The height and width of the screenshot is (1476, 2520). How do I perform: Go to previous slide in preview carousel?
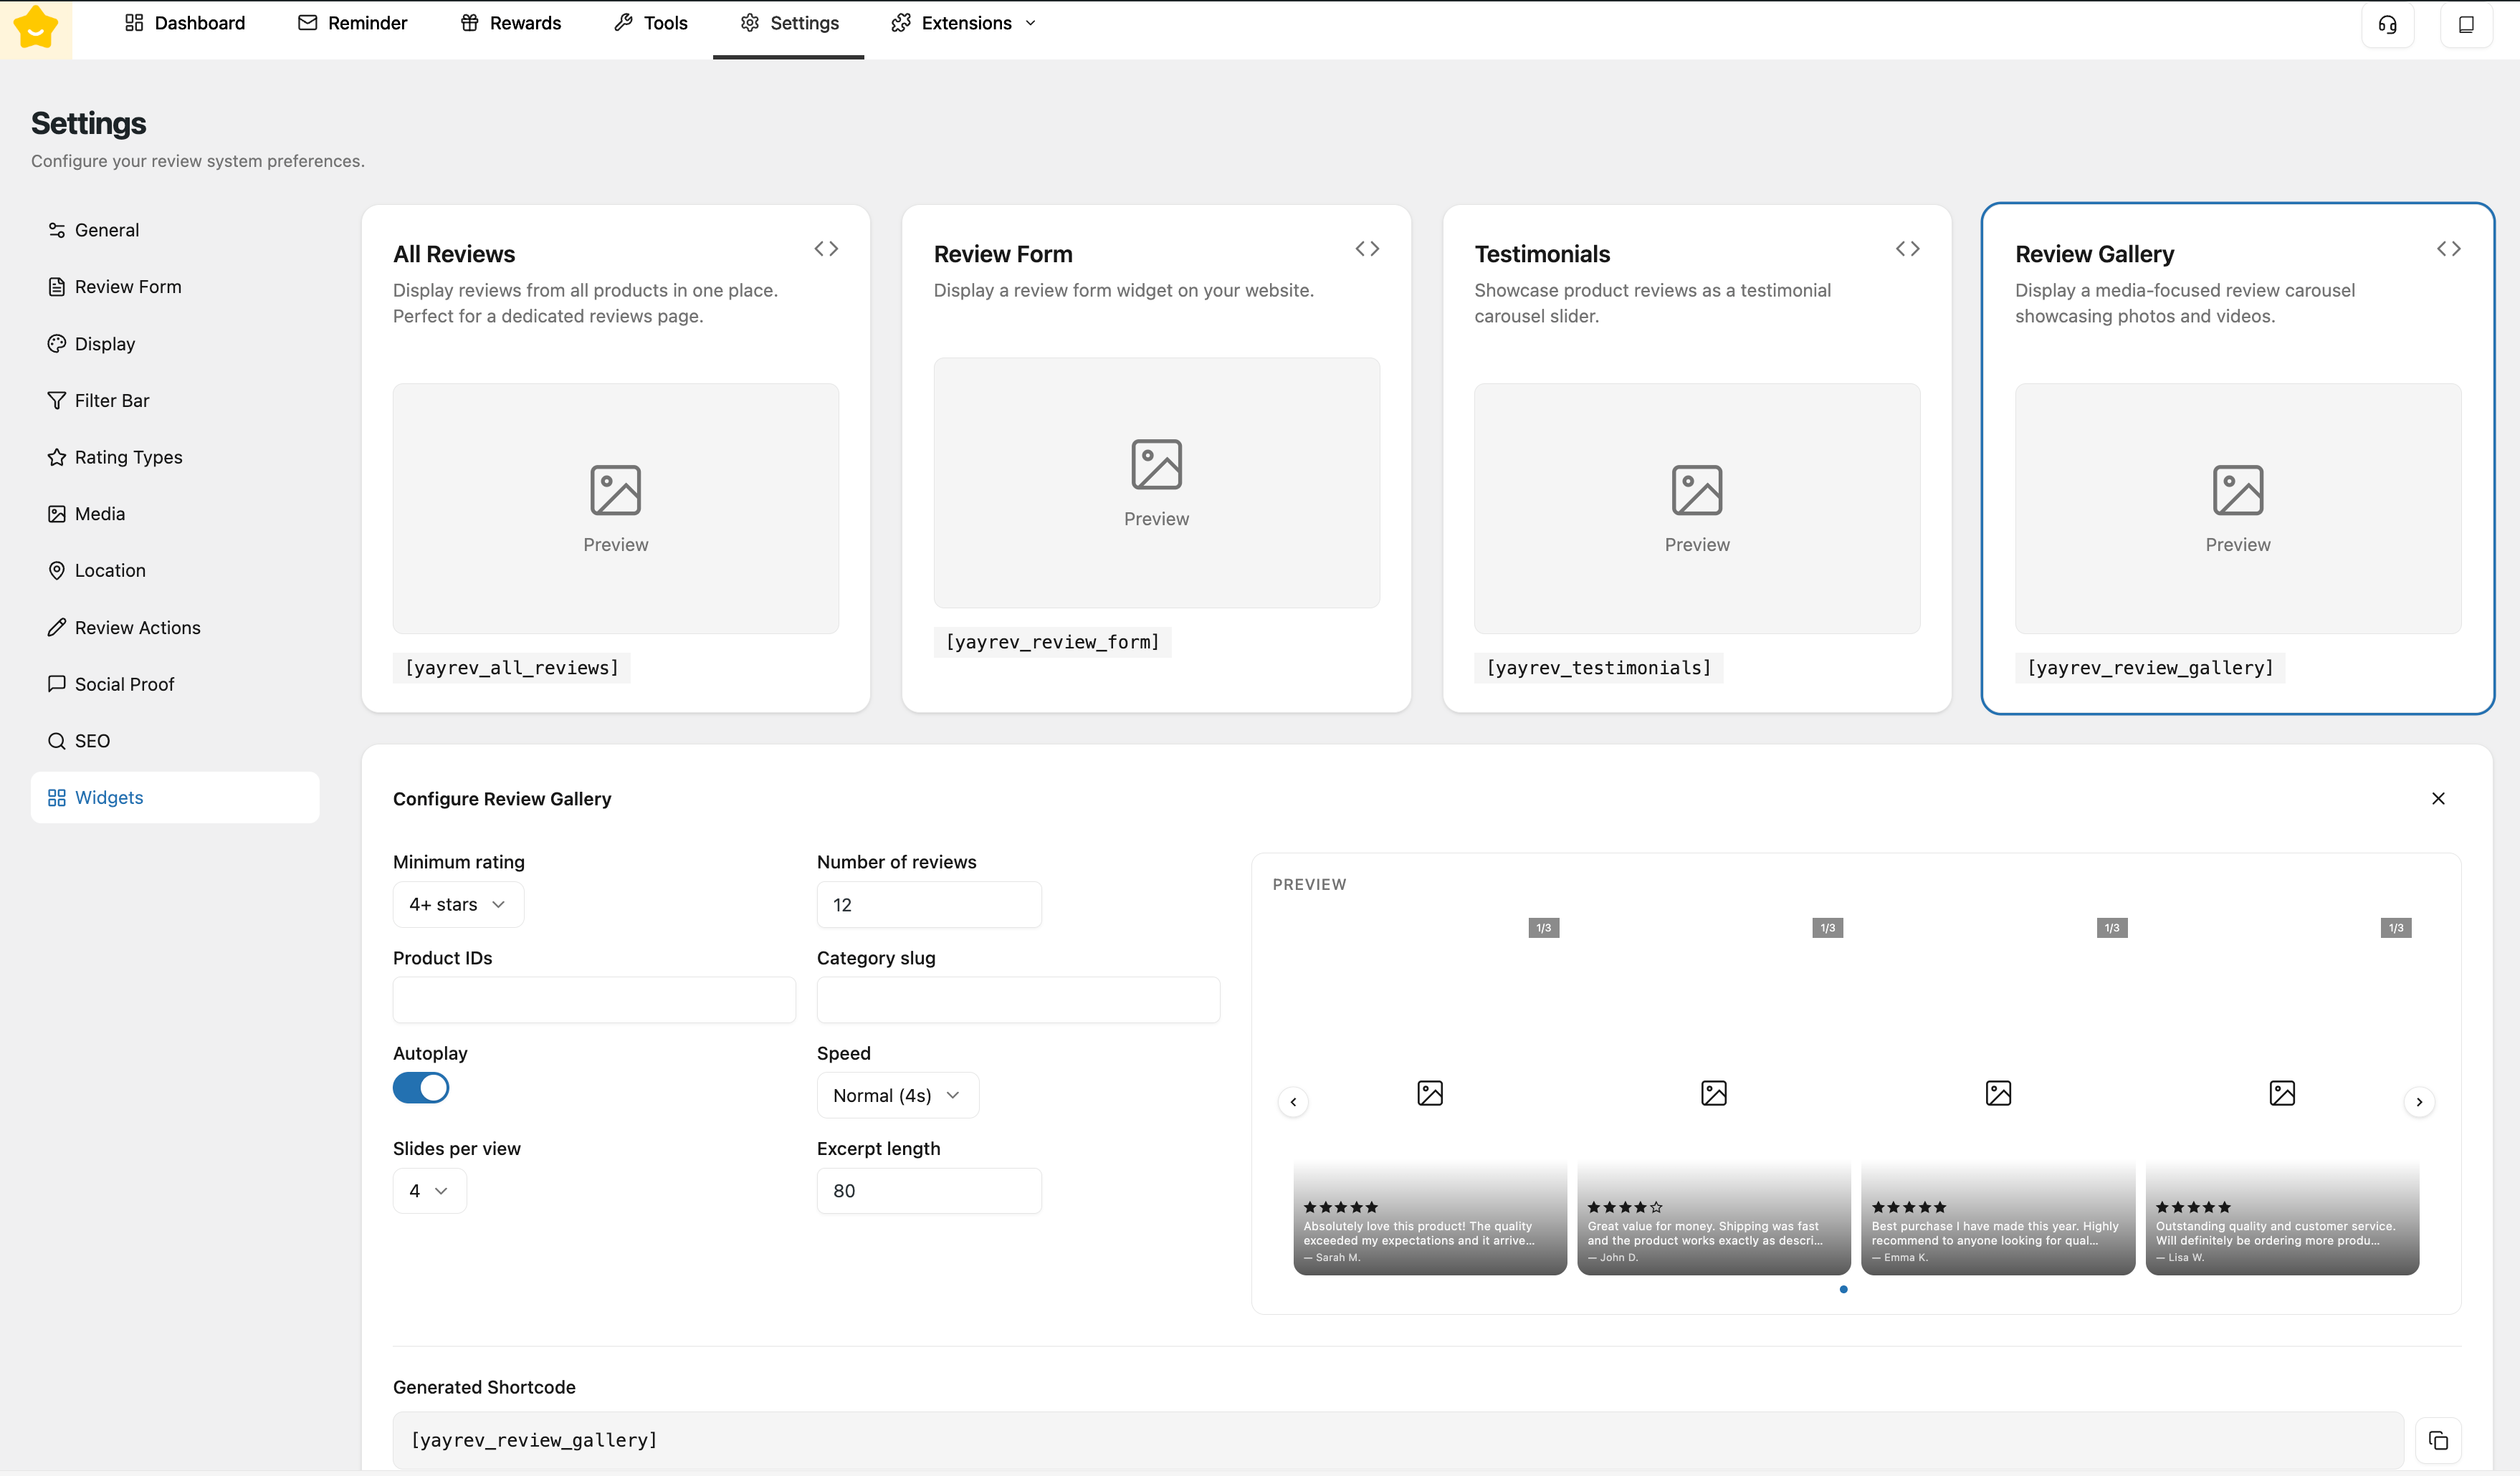(x=1293, y=1102)
